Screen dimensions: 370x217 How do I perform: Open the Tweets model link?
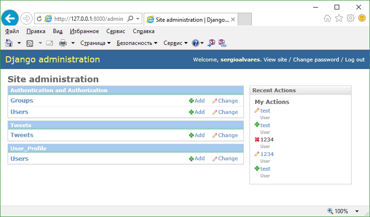coord(22,135)
